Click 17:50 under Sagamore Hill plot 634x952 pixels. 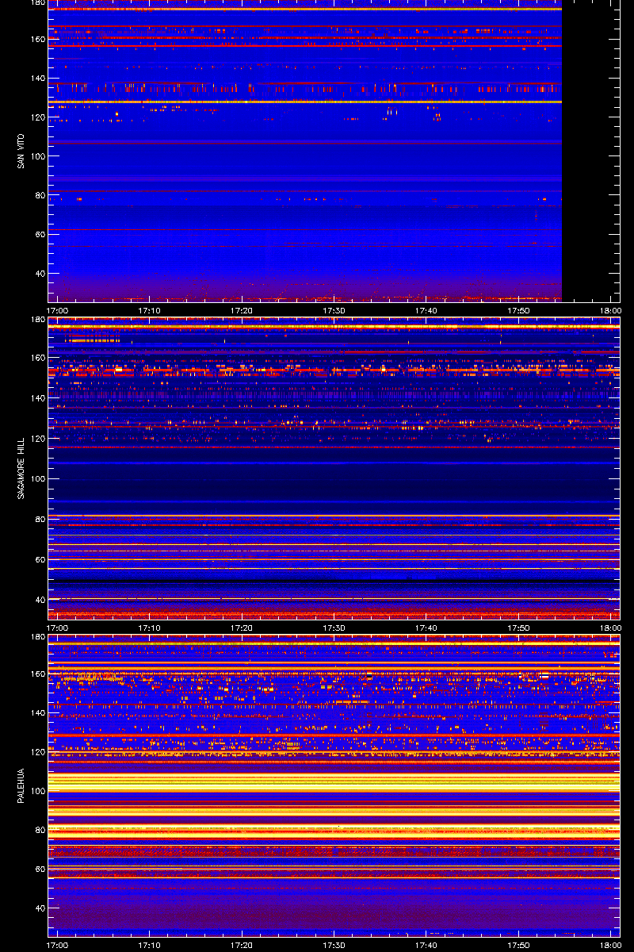pos(518,628)
